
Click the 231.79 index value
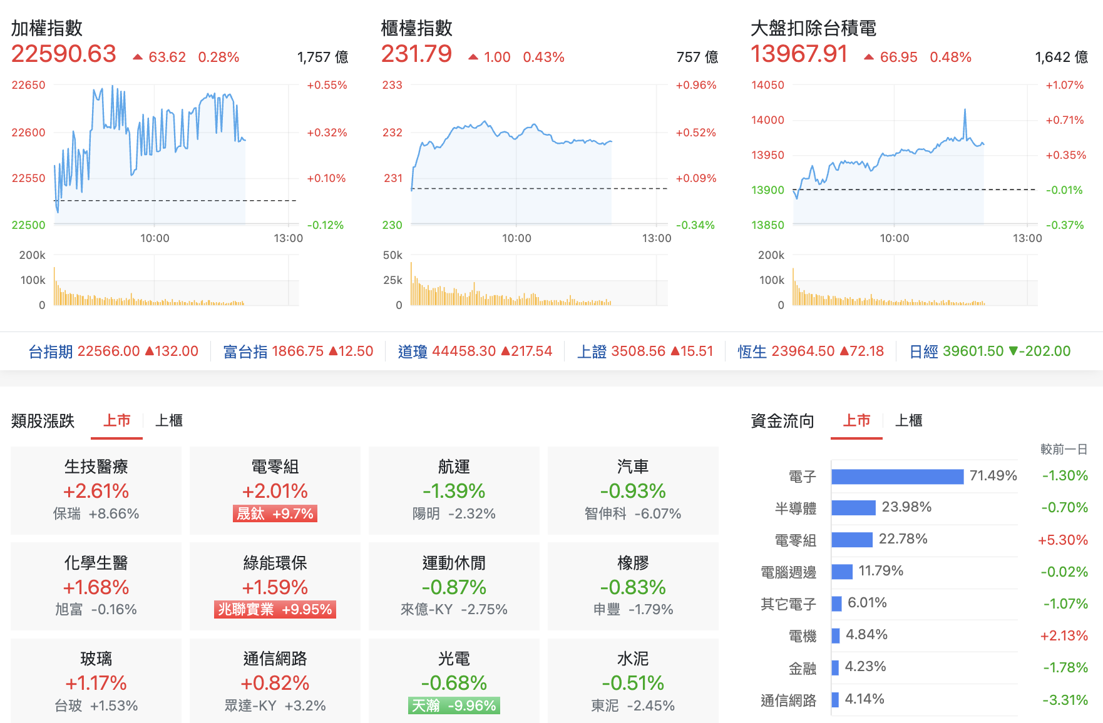point(416,54)
